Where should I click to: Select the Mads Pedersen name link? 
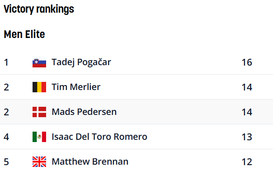84,112
